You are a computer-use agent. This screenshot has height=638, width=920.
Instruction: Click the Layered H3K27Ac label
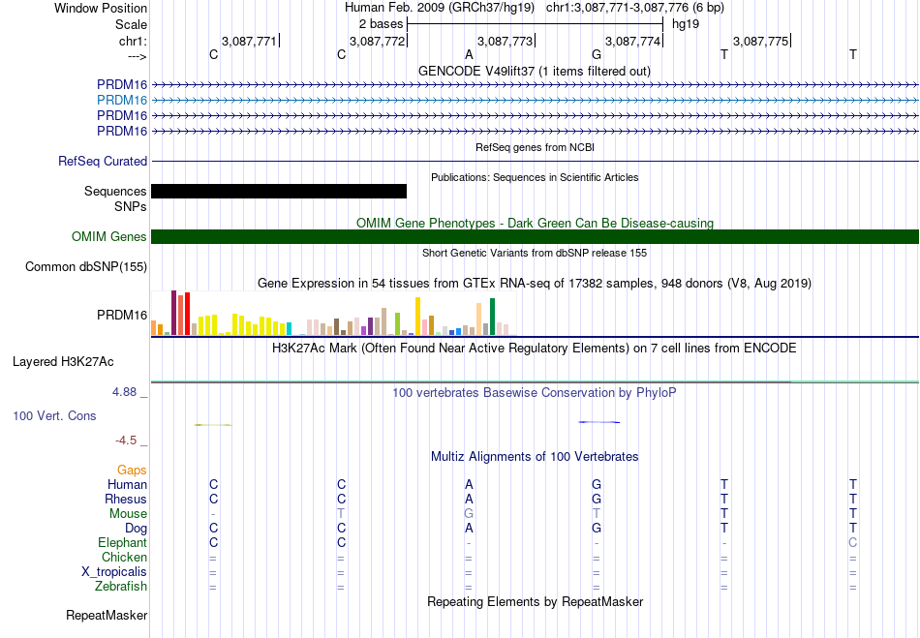[x=63, y=362]
